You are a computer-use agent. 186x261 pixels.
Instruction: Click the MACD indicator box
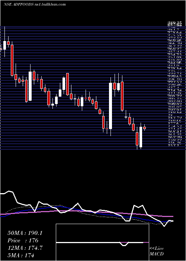point(102,242)
